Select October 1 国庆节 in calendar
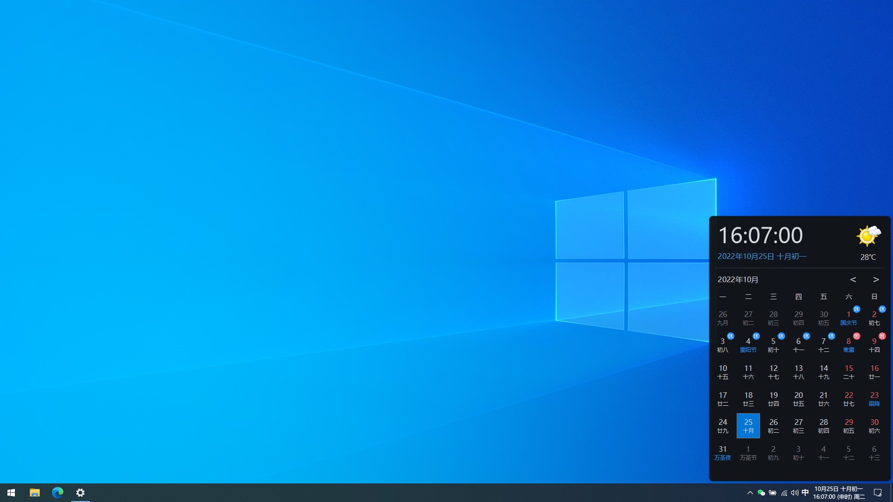893x502 pixels. (848, 318)
